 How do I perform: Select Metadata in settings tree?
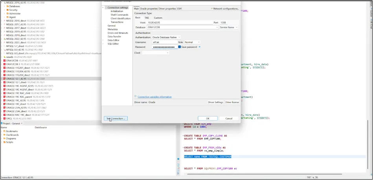(112, 29)
